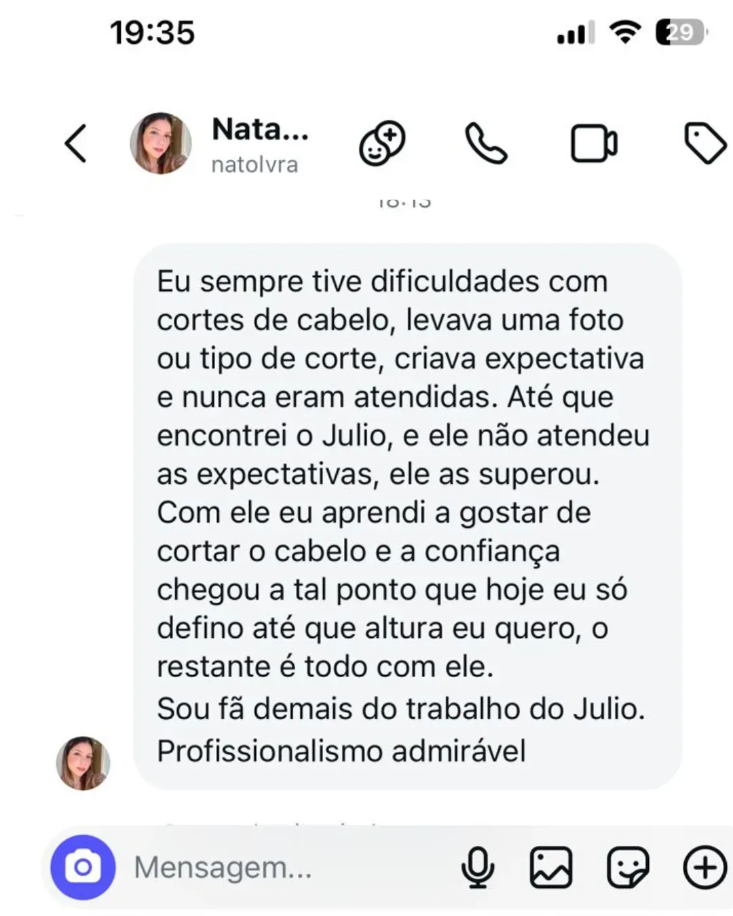Go back using the left chevron arrow

tap(75, 143)
